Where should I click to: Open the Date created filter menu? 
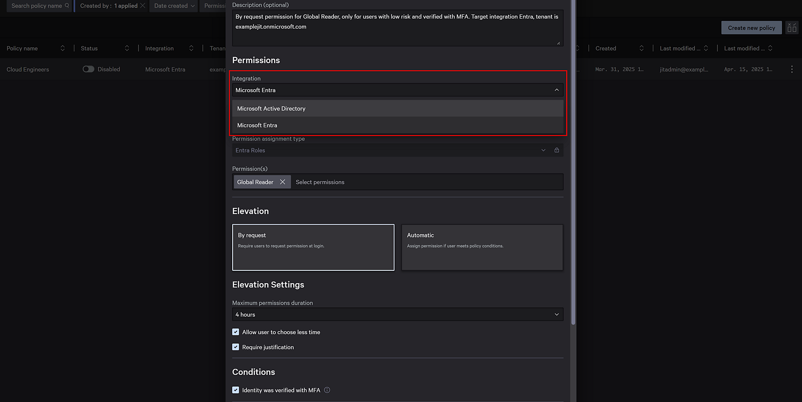tap(173, 5)
